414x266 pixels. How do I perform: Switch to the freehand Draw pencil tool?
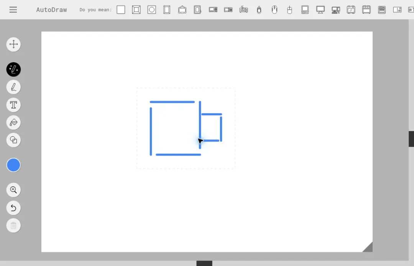[13, 87]
